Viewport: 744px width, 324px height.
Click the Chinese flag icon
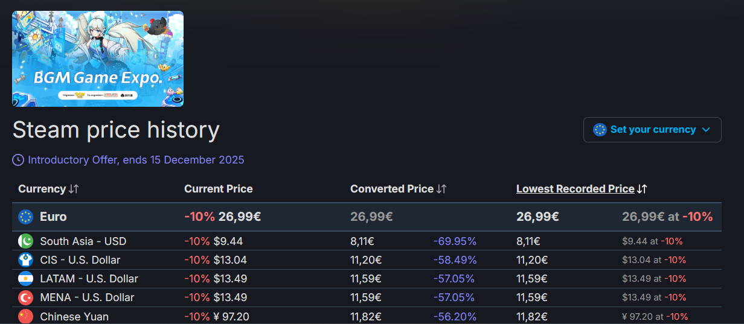click(x=25, y=316)
